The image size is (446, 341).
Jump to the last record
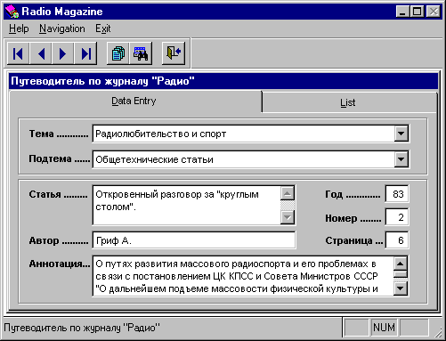[85, 53]
